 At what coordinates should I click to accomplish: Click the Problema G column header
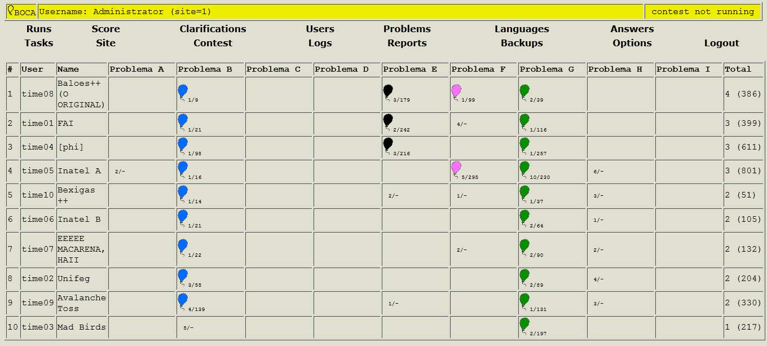(546, 69)
